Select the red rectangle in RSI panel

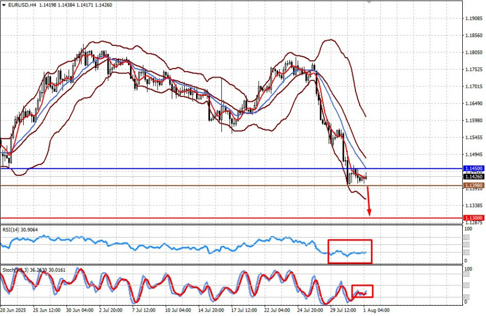click(350, 251)
